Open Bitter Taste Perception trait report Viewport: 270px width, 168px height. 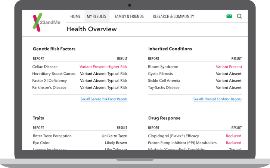click(52, 136)
